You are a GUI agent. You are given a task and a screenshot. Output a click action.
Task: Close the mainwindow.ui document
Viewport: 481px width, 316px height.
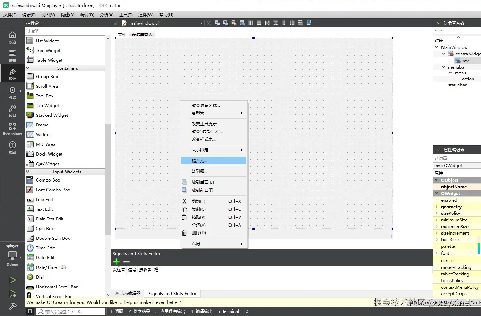208,23
